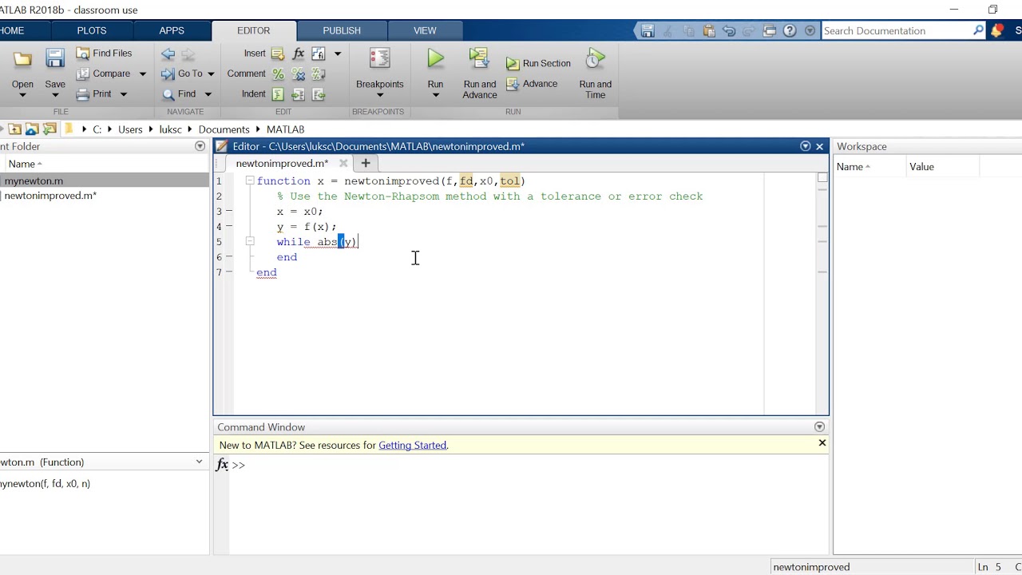The width and height of the screenshot is (1022, 575).
Task: Close the newtonimproved.m* tab
Action: point(343,163)
